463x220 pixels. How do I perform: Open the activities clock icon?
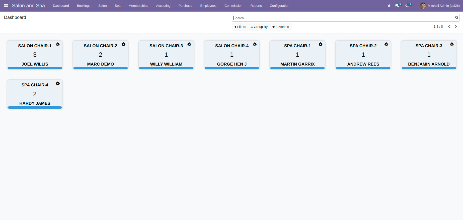[409, 5]
